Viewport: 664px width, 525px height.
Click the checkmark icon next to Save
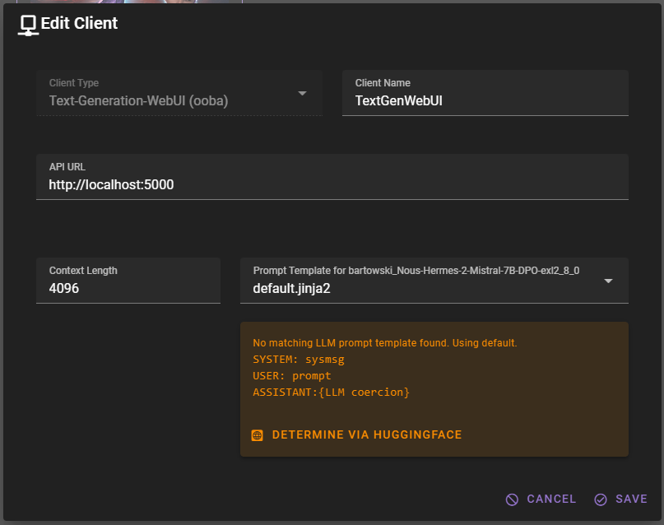click(600, 499)
